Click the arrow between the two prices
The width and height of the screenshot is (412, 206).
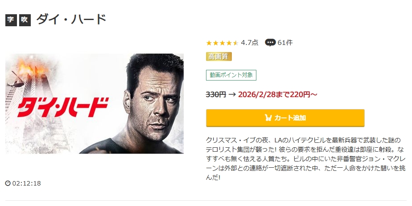point(232,94)
